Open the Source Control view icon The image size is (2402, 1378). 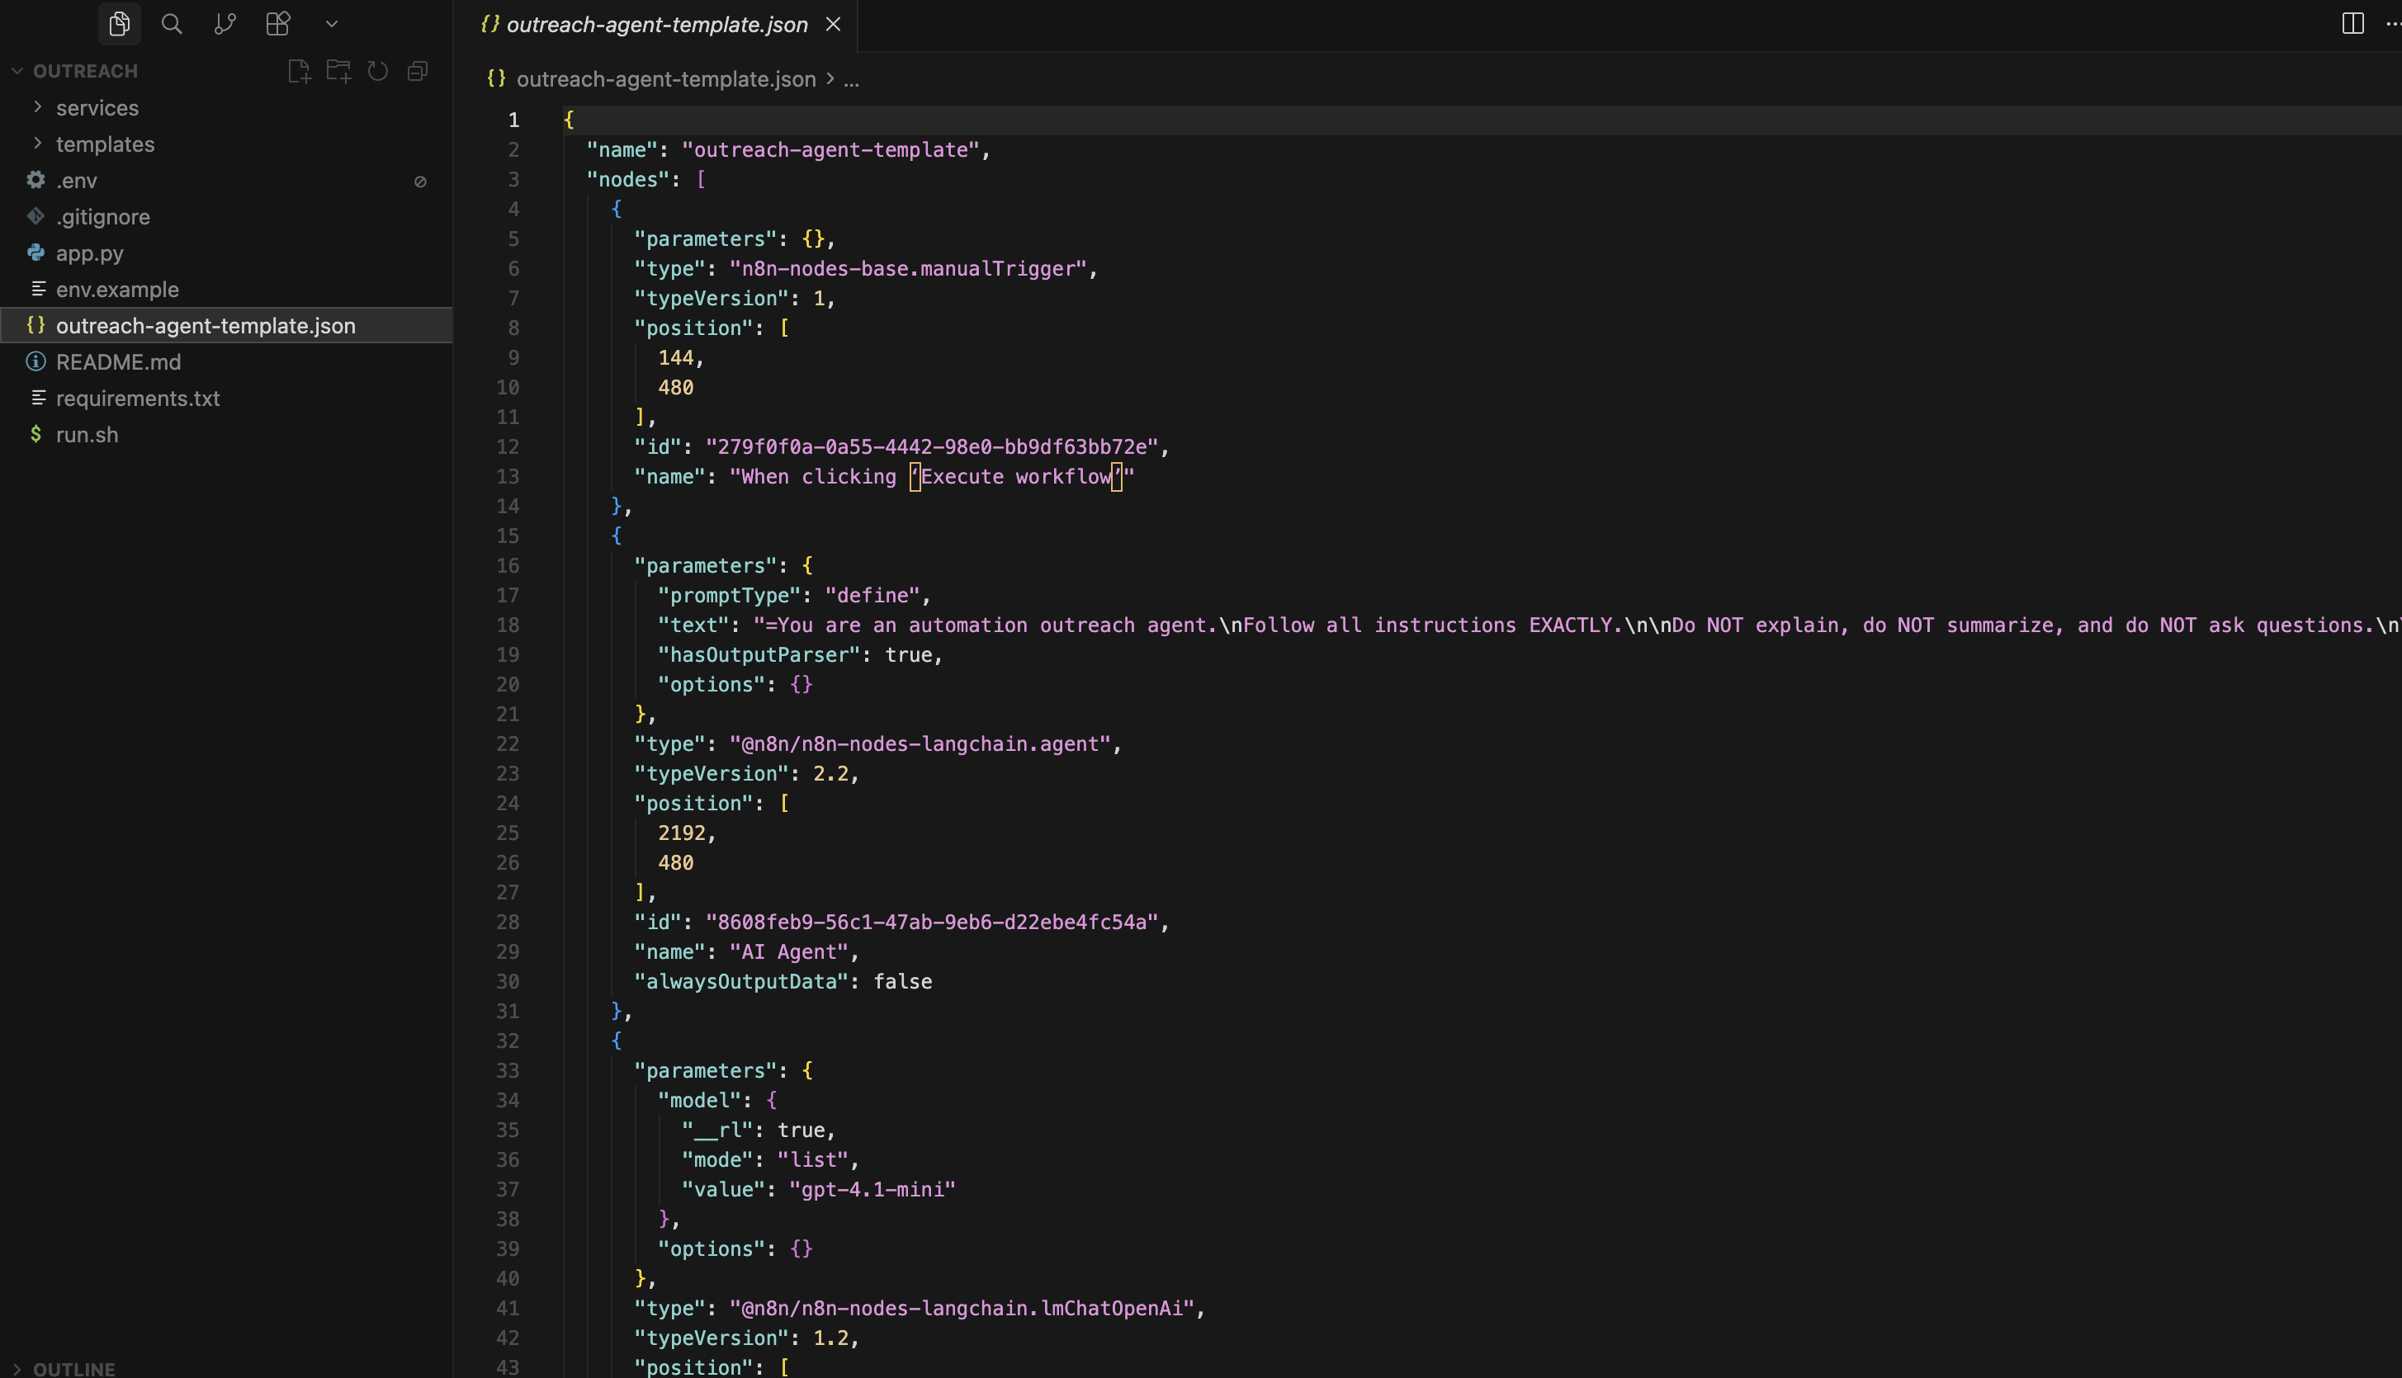point(225,24)
